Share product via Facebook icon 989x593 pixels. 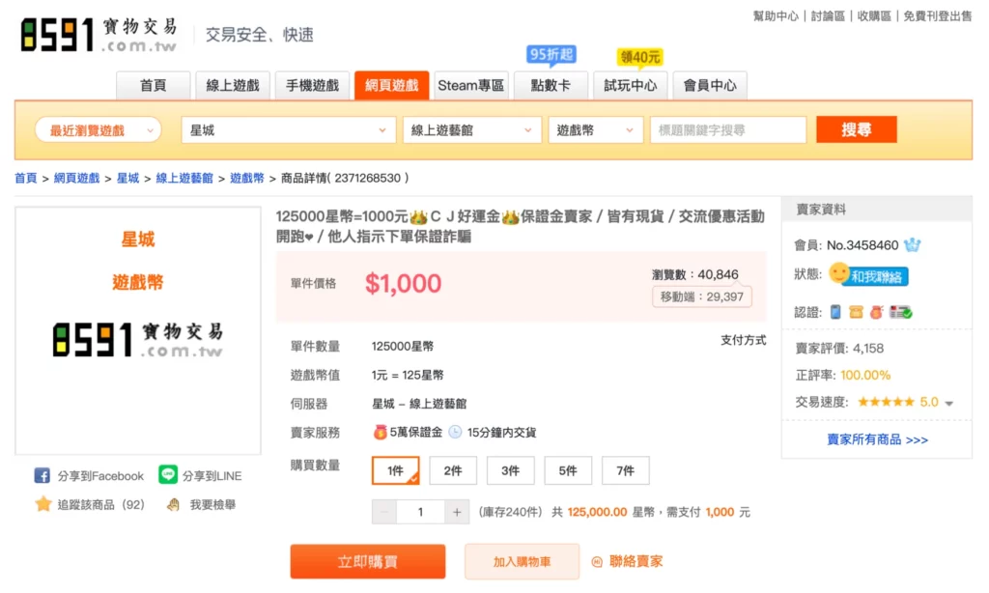click(x=42, y=476)
